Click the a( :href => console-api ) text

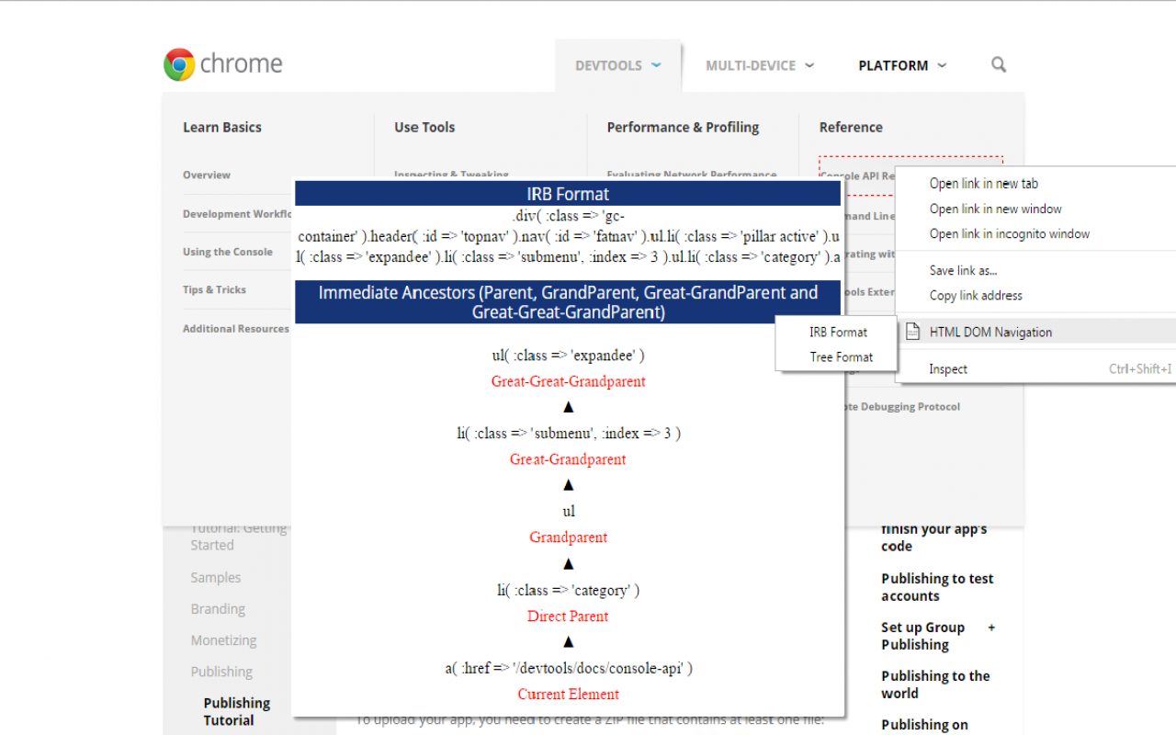[569, 668]
